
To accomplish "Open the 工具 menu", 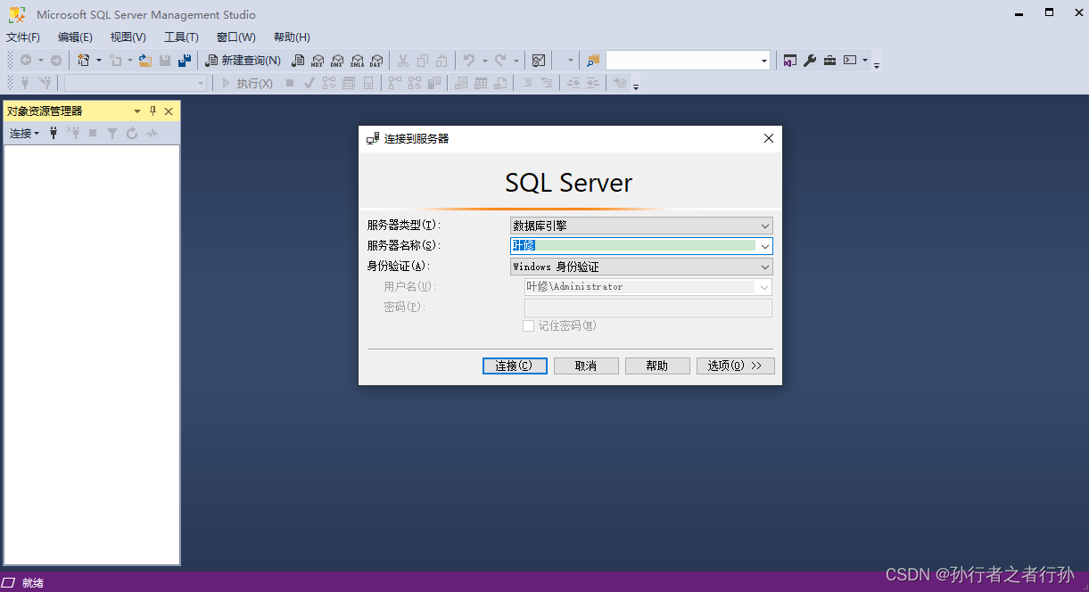I will point(181,37).
